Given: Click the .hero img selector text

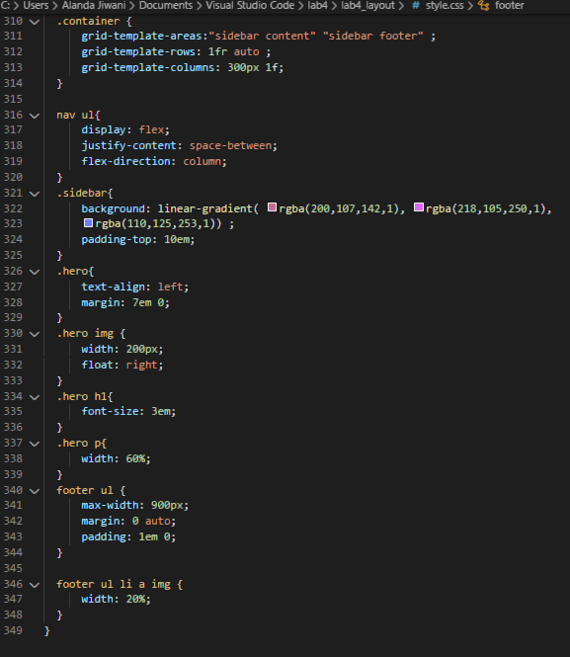Looking at the screenshot, I should click(x=85, y=334).
